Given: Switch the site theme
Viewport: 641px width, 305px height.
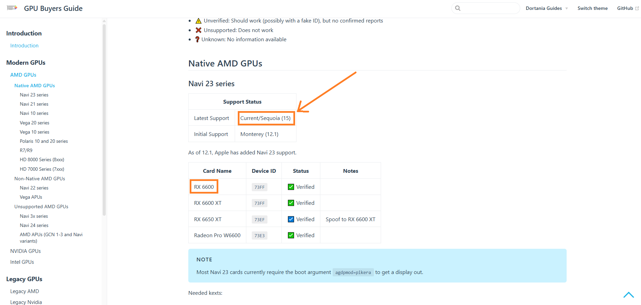Looking at the screenshot, I should tap(593, 8).
